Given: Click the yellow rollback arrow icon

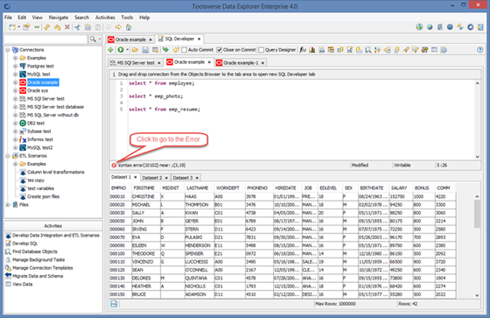Looking at the screenshot, I should coord(176,50).
